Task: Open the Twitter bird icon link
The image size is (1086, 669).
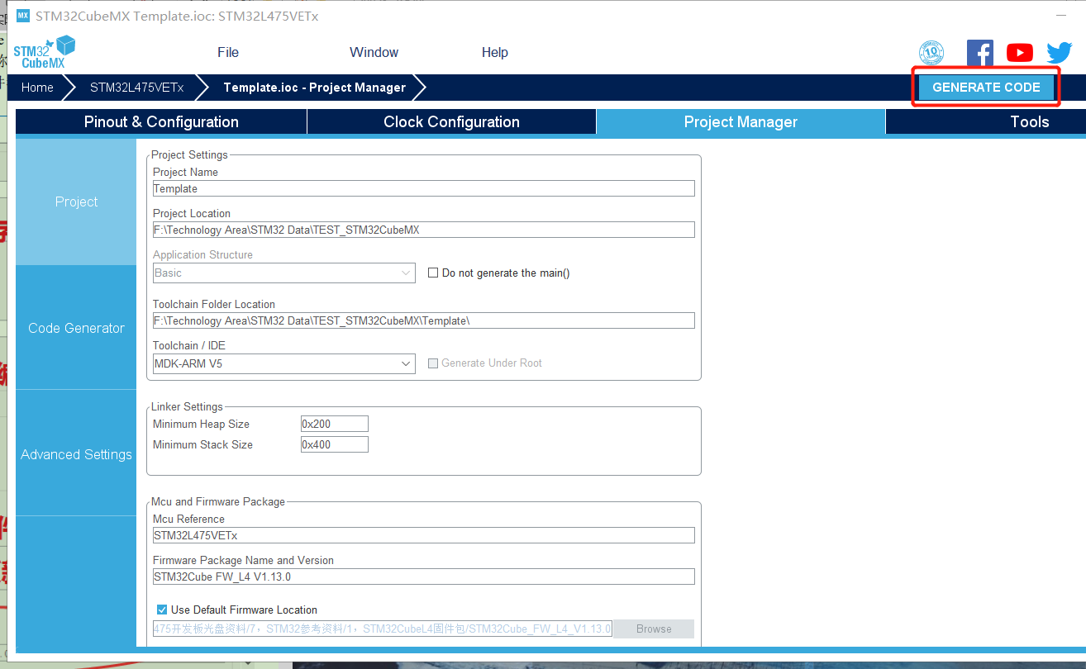Action: point(1060,53)
